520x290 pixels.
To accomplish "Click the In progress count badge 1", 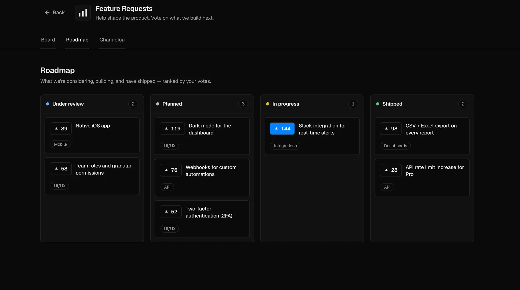I will point(353,104).
